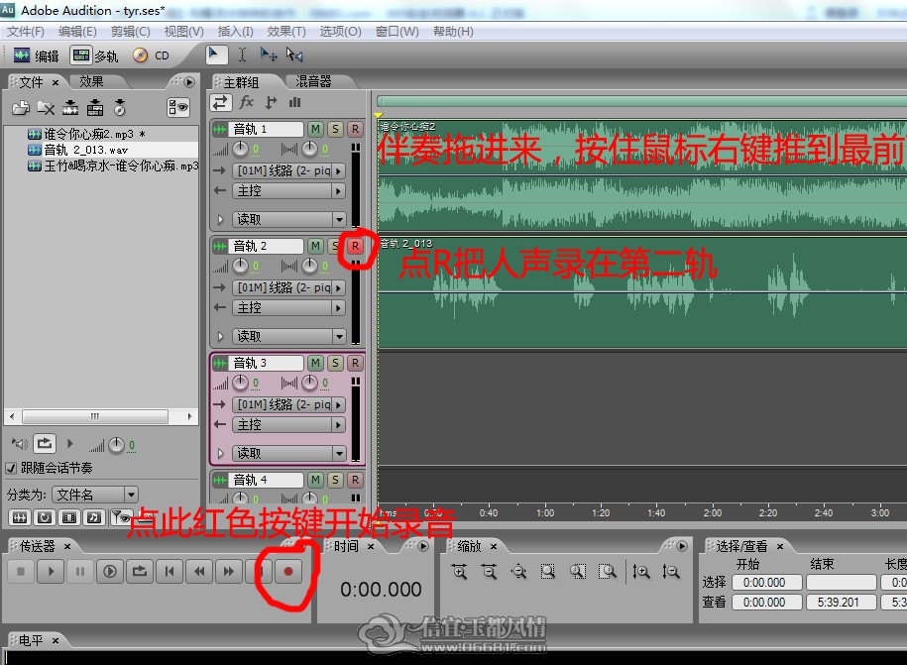907x665 pixels.
Task: Click the Pause button in transport
Action: coord(80,572)
